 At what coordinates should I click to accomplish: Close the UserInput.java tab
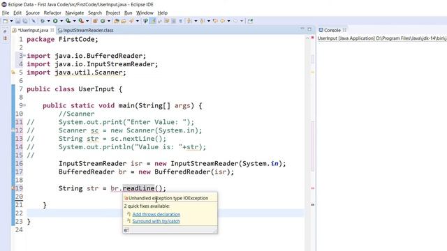[x=52, y=30]
